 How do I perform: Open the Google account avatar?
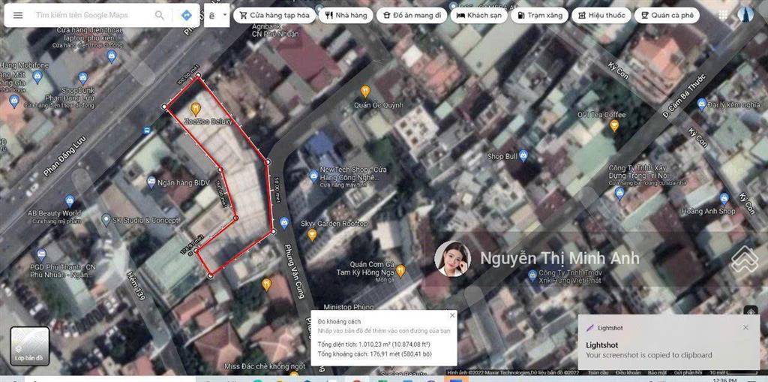click(745, 14)
